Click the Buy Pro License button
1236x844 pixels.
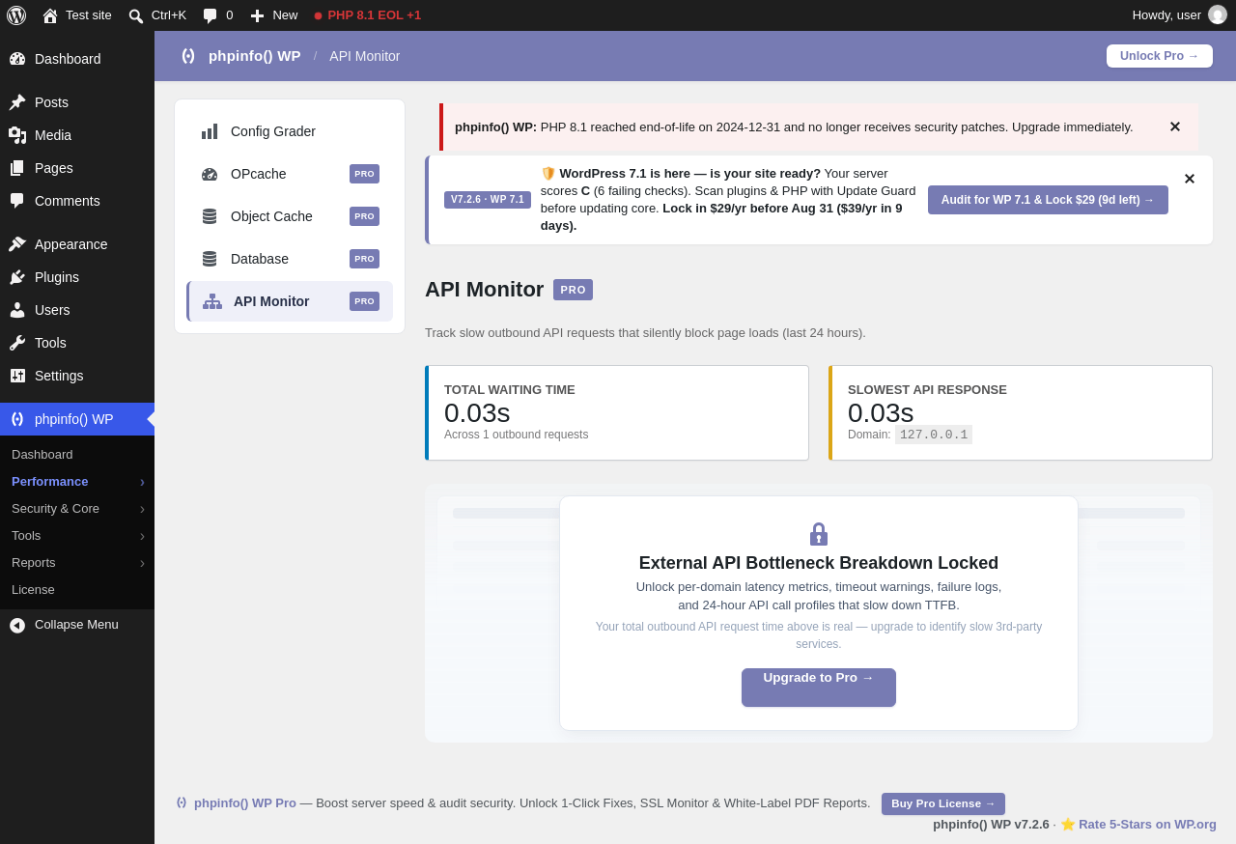(x=943, y=803)
